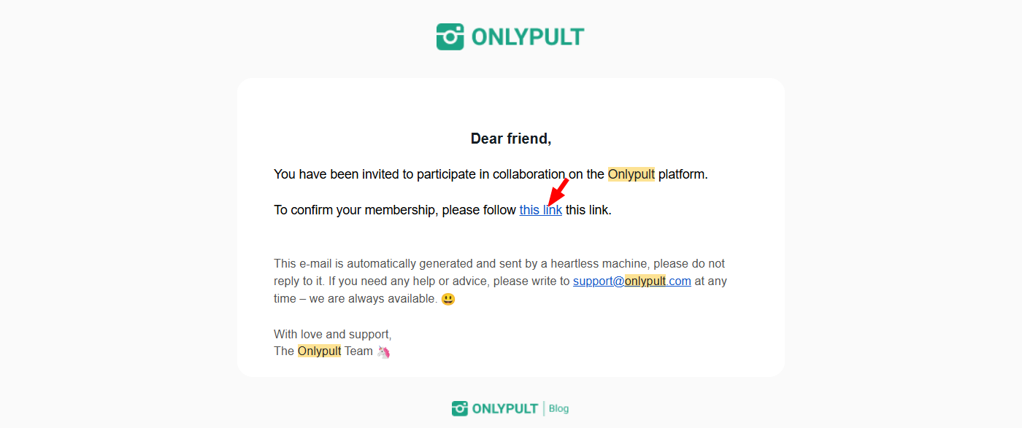Click the smiley face emoji
This screenshot has width=1022, height=428.
click(x=448, y=299)
